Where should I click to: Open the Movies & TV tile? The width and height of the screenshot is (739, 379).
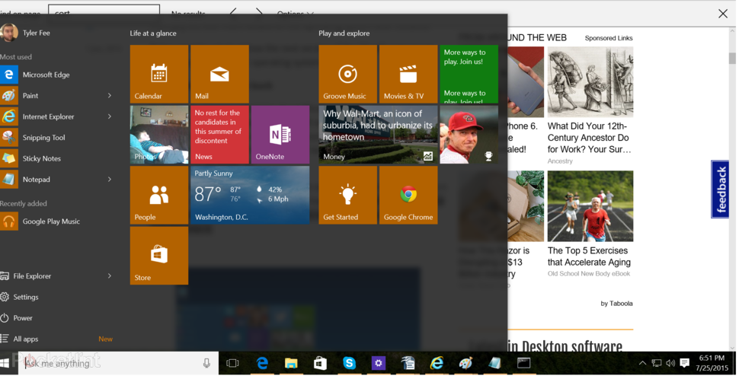coord(408,74)
